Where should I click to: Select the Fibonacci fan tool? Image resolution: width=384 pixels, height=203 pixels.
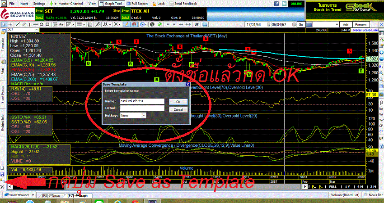coord(90,24)
